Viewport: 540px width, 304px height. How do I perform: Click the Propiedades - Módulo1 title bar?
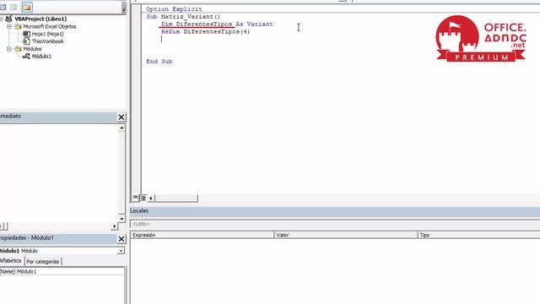pyautogui.click(x=58, y=238)
